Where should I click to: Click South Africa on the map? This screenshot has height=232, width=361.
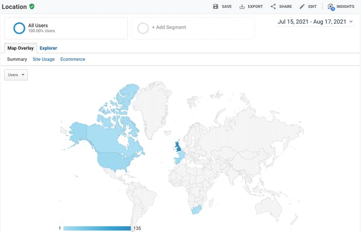click(x=196, y=209)
